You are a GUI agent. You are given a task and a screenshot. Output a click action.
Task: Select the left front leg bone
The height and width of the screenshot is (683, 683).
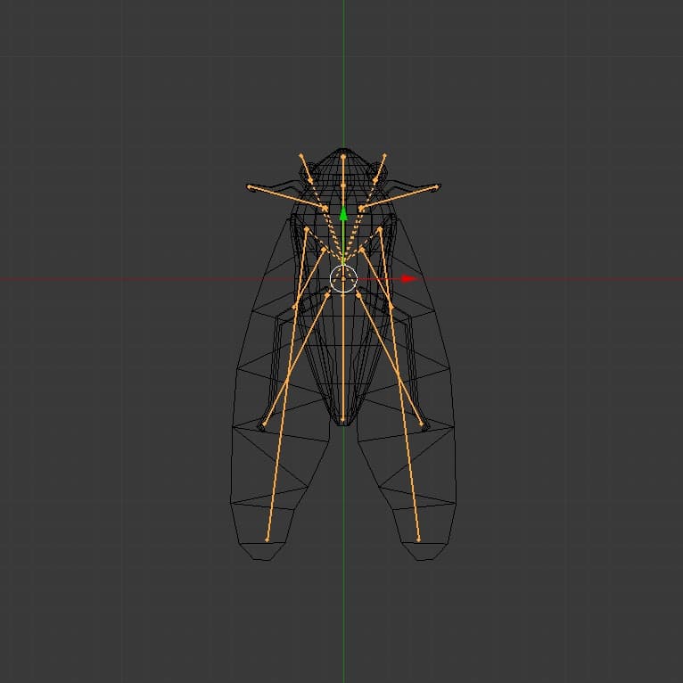coord(286,198)
